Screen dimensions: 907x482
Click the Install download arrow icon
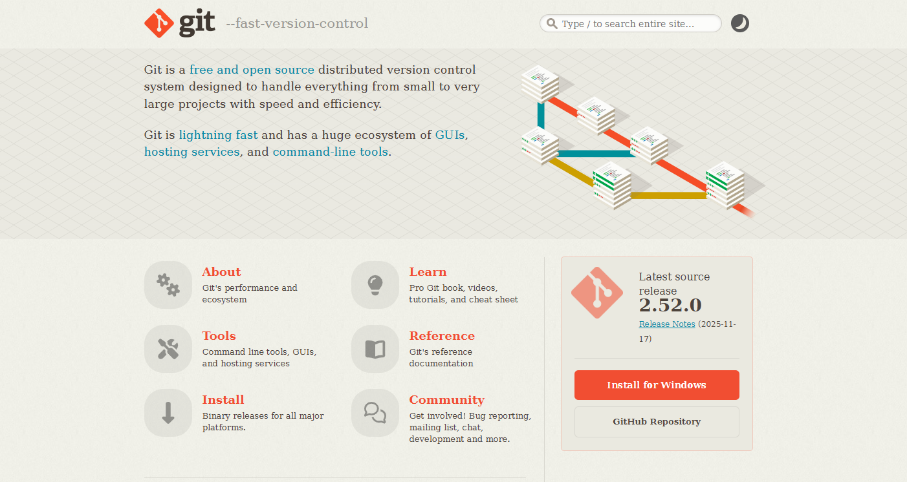168,413
